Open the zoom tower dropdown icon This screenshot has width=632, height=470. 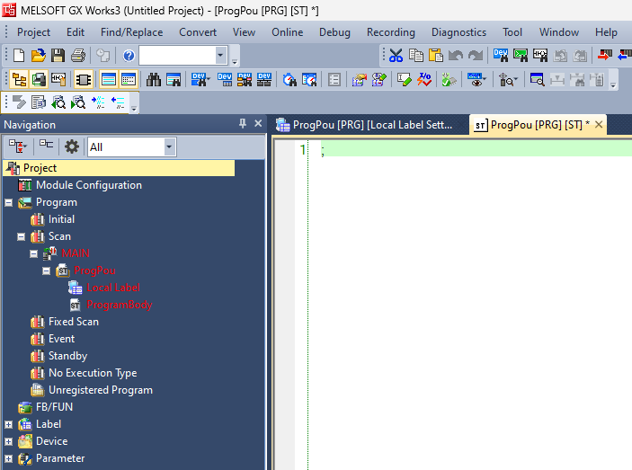click(507, 79)
